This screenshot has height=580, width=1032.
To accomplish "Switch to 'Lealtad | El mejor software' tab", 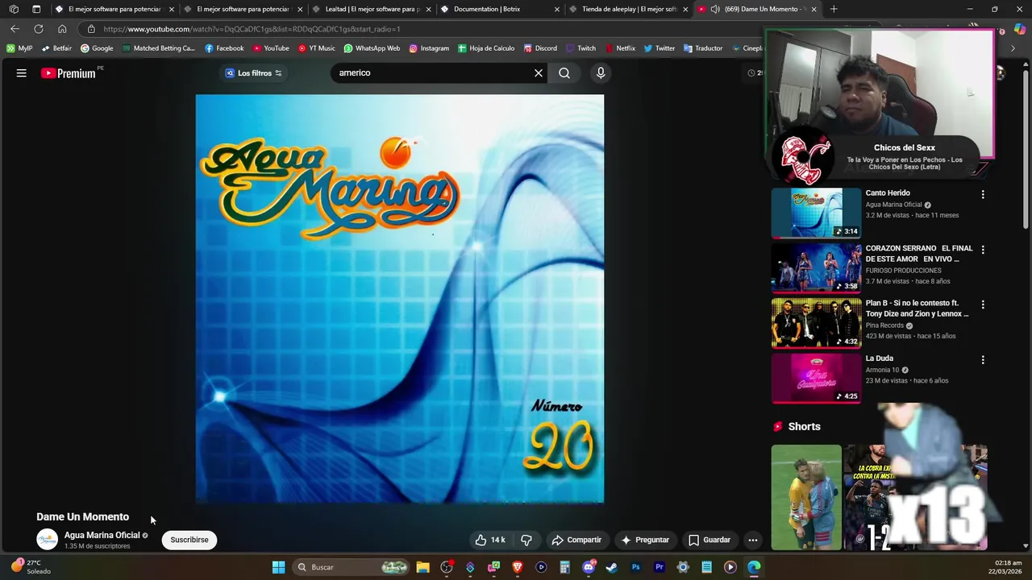I will pos(371,9).
